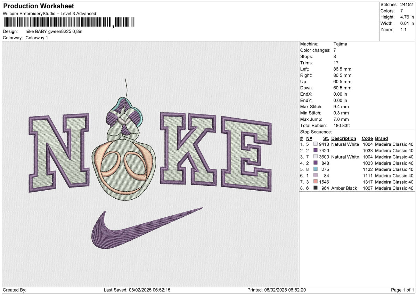Click the design barcode at top
The width and height of the screenshot is (417, 295).
click(69, 23)
